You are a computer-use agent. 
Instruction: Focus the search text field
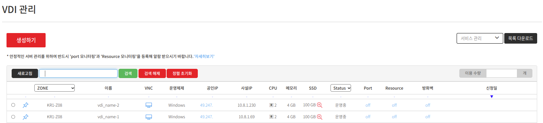[x=78, y=73]
